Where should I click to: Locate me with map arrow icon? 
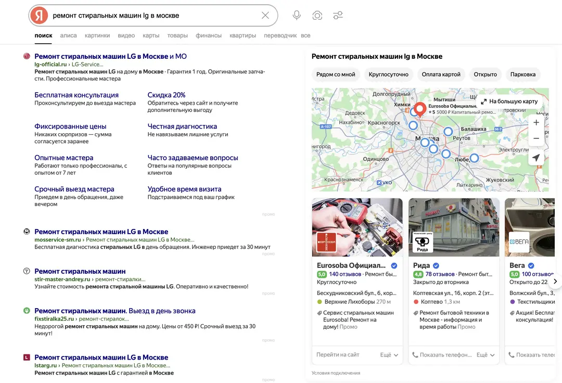click(536, 158)
